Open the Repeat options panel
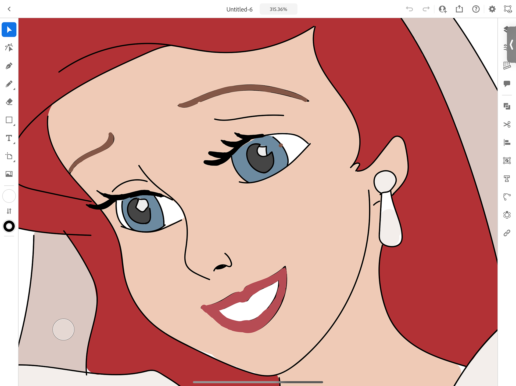This screenshot has width=516, height=386. (507, 215)
